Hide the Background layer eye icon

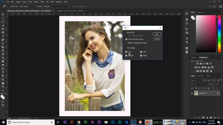click(x=192, y=93)
